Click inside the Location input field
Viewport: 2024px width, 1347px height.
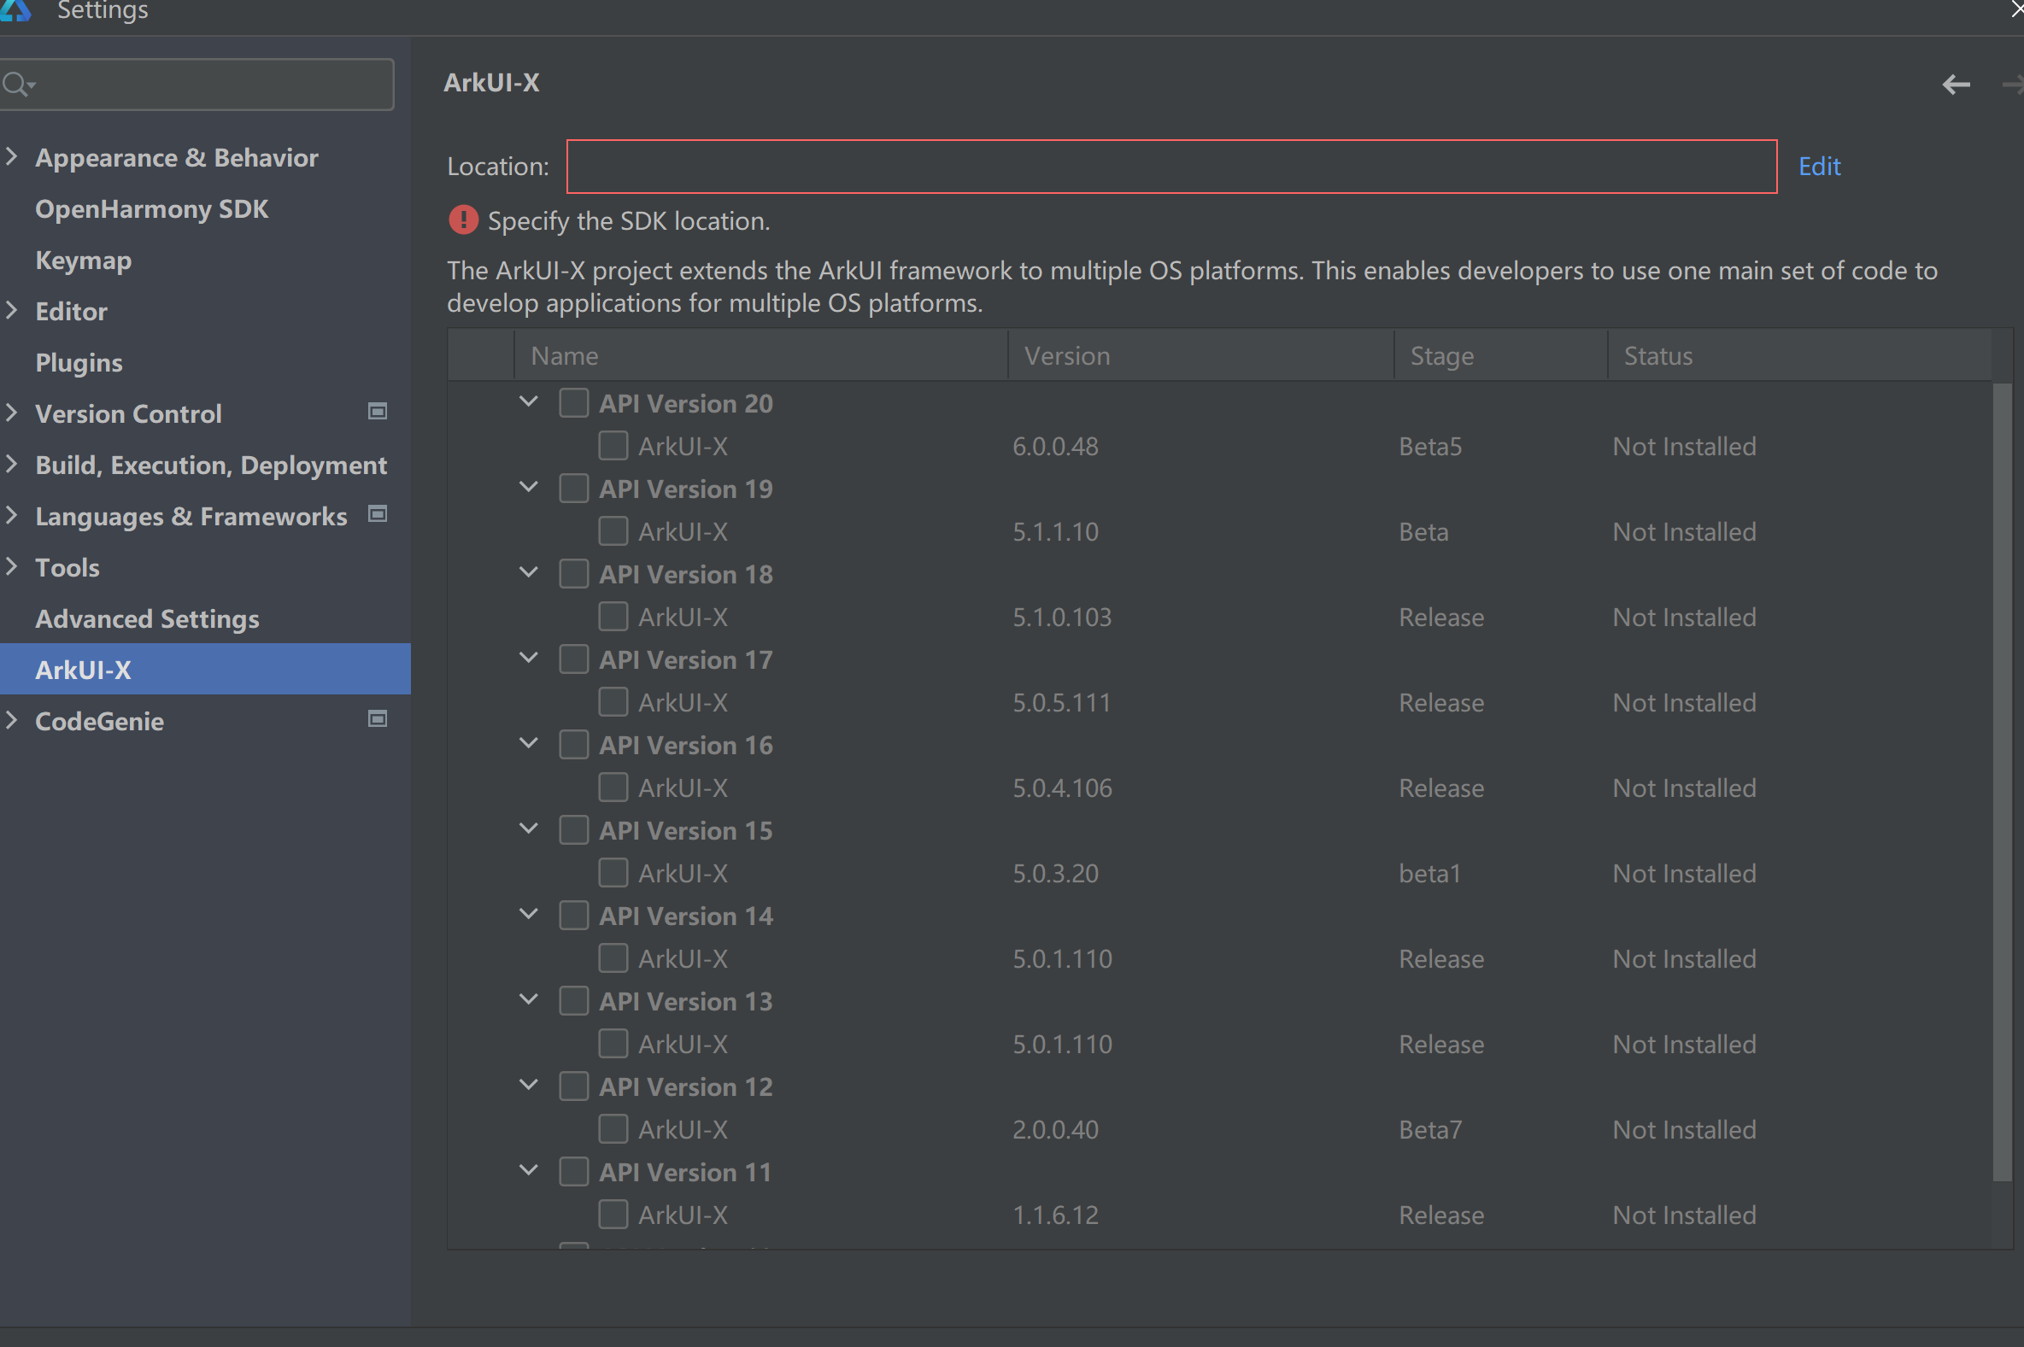click(1171, 167)
